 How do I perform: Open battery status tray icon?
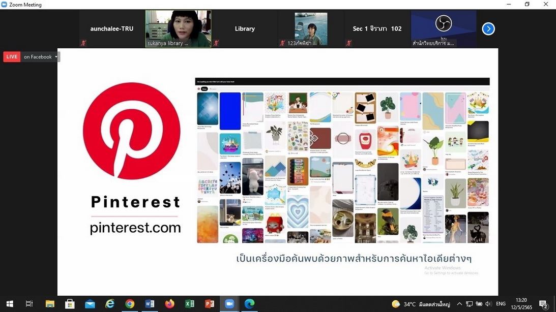tap(479, 304)
